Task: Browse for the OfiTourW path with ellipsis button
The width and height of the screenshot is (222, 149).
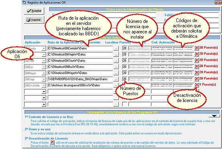Action: (x=116, y=61)
